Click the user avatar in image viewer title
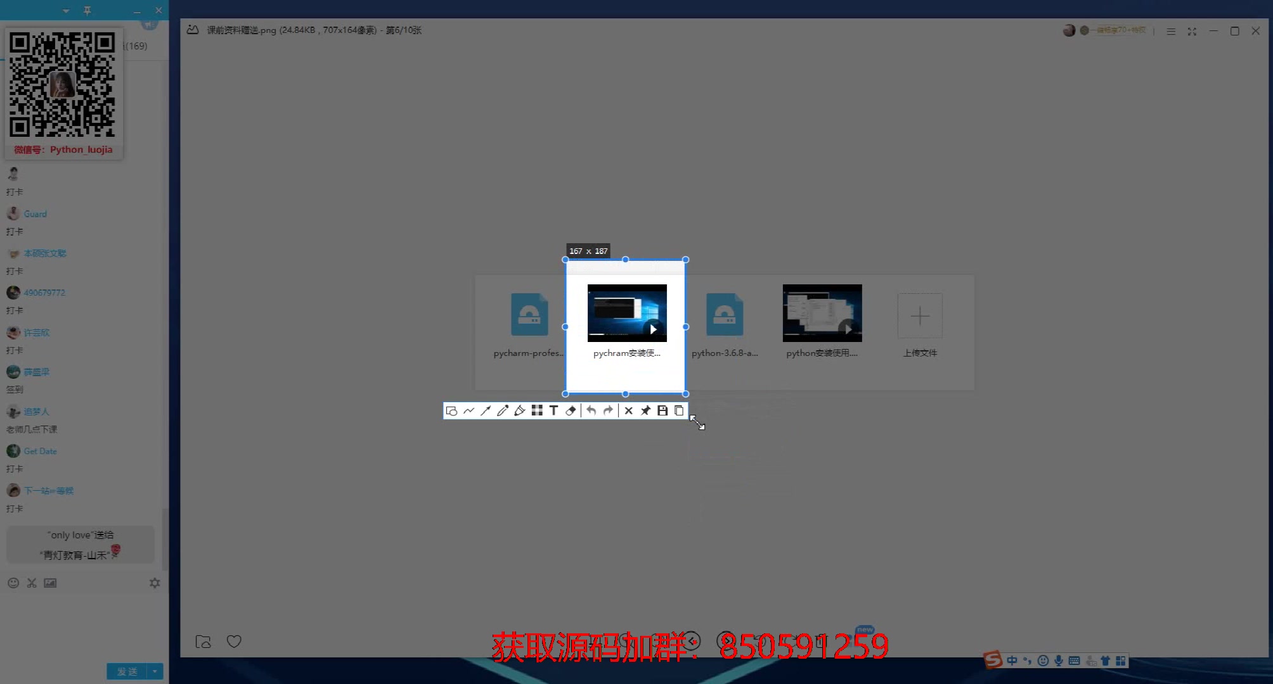Image resolution: width=1273 pixels, height=684 pixels. [1069, 30]
